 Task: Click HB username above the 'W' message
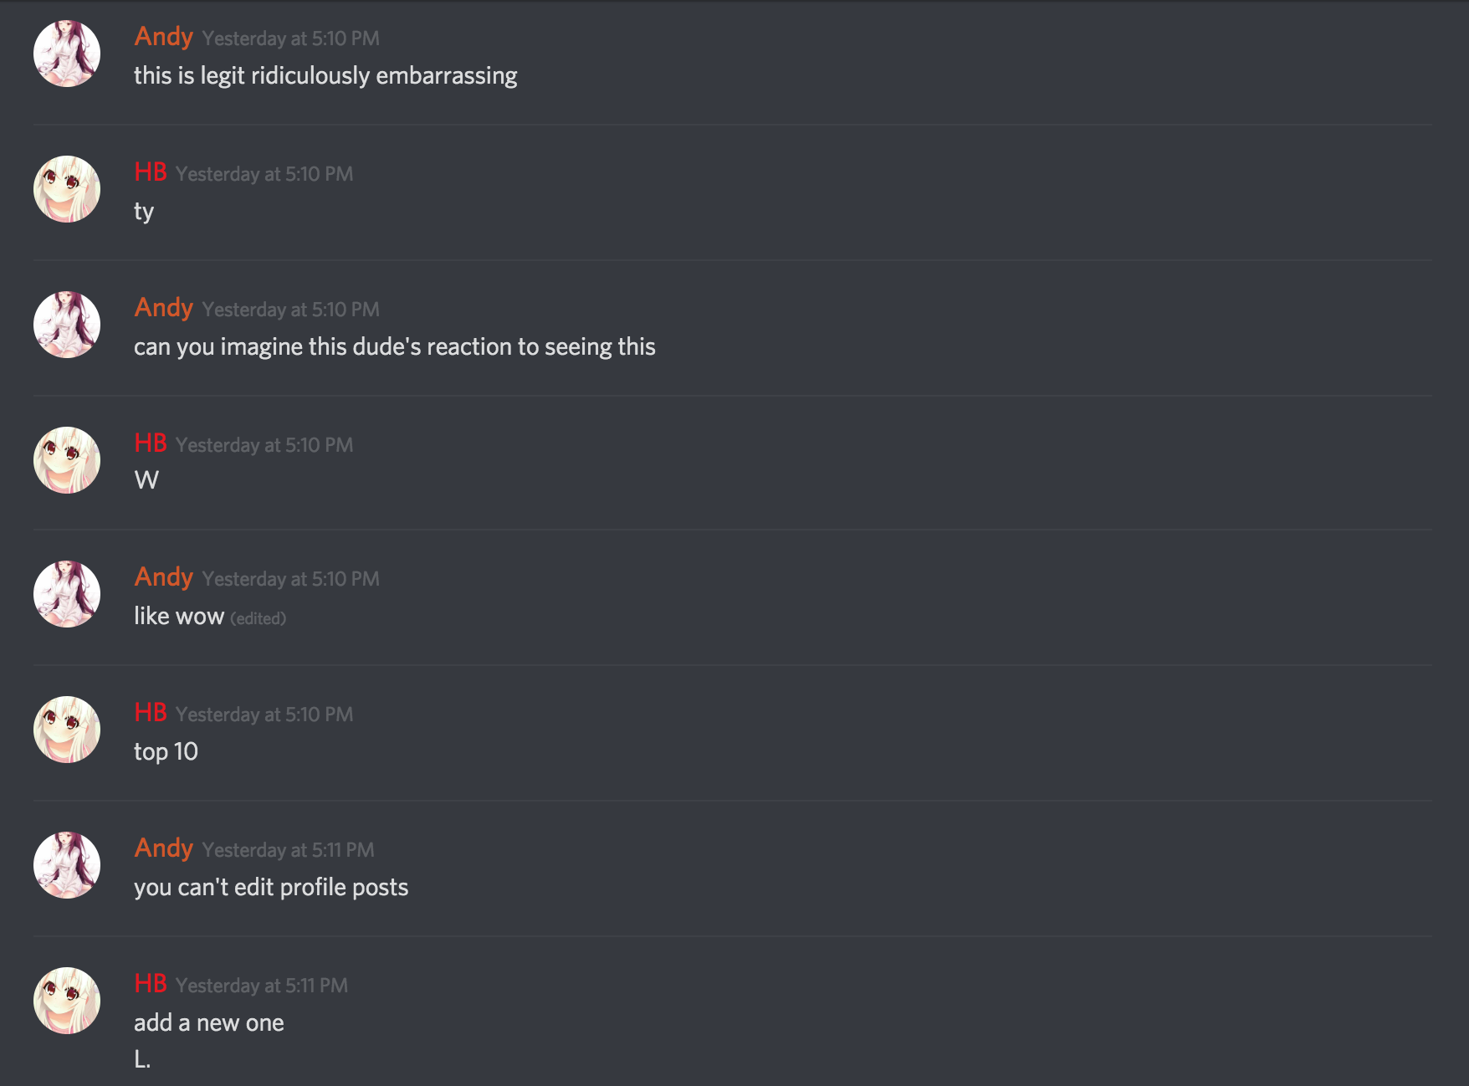coord(151,443)
